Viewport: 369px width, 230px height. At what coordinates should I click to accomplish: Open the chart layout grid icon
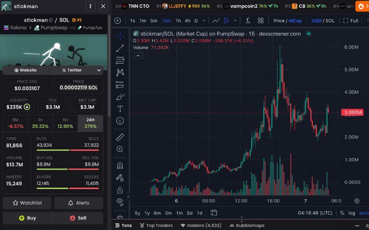pos(261,21)
